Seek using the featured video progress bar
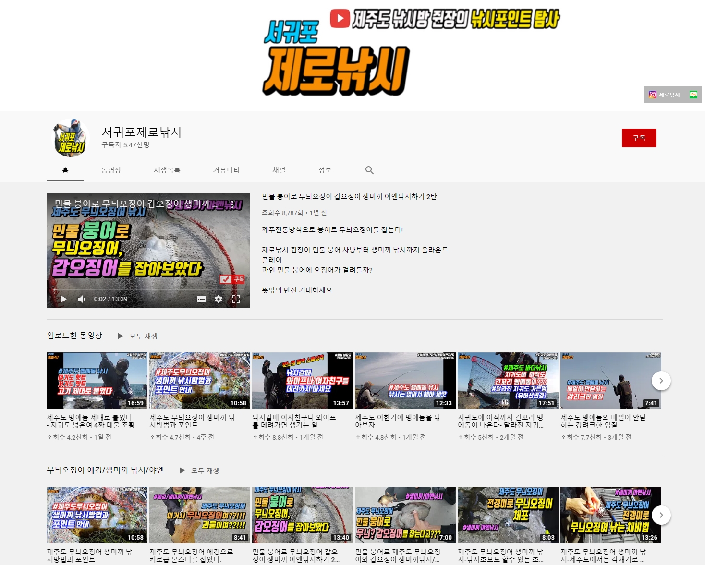 coord(148,290)
